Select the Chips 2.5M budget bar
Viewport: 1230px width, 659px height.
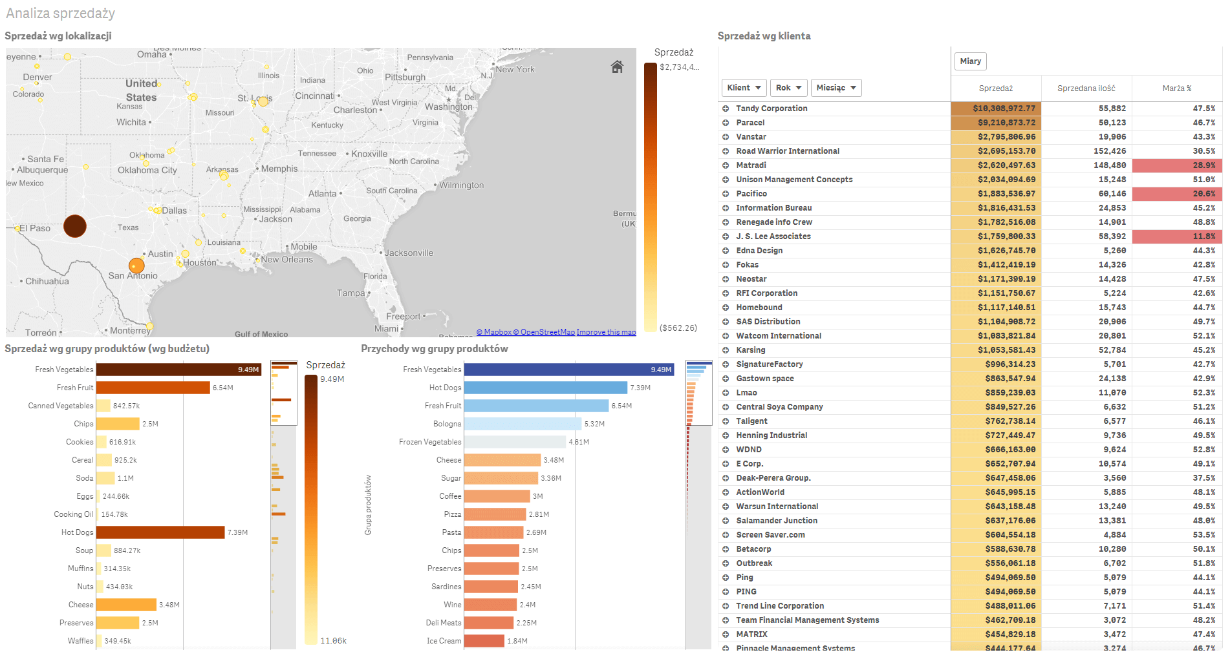tap(118, 424)
